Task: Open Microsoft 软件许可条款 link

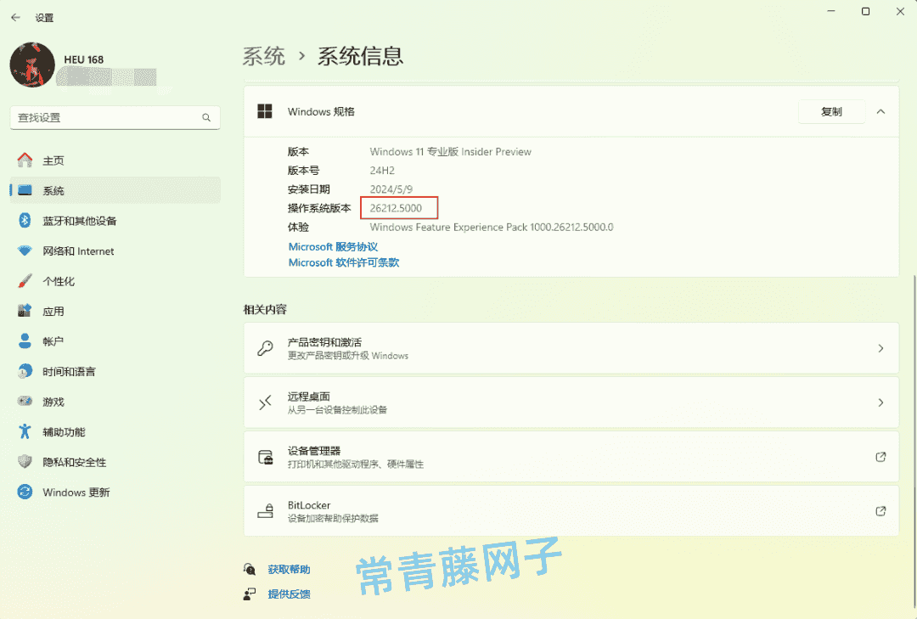Action: [x=344, y=262]
